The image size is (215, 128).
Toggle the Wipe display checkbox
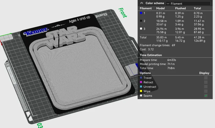[x=206, y=91]
